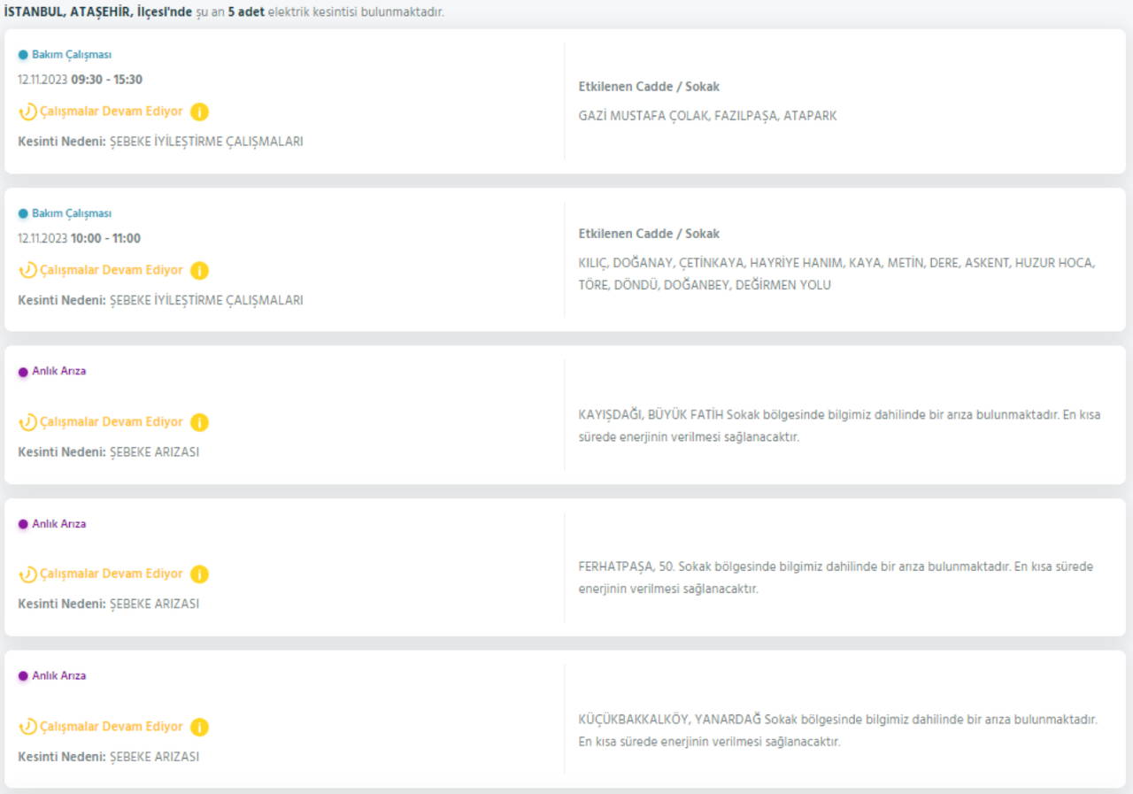The image size is (1133, 794).
Task: Click "ŞEBEKE İYİLEŞTİRME ÇALIŞMALARI" reason in the 10:00 - 11:00 card
Action: coord(205,300)
